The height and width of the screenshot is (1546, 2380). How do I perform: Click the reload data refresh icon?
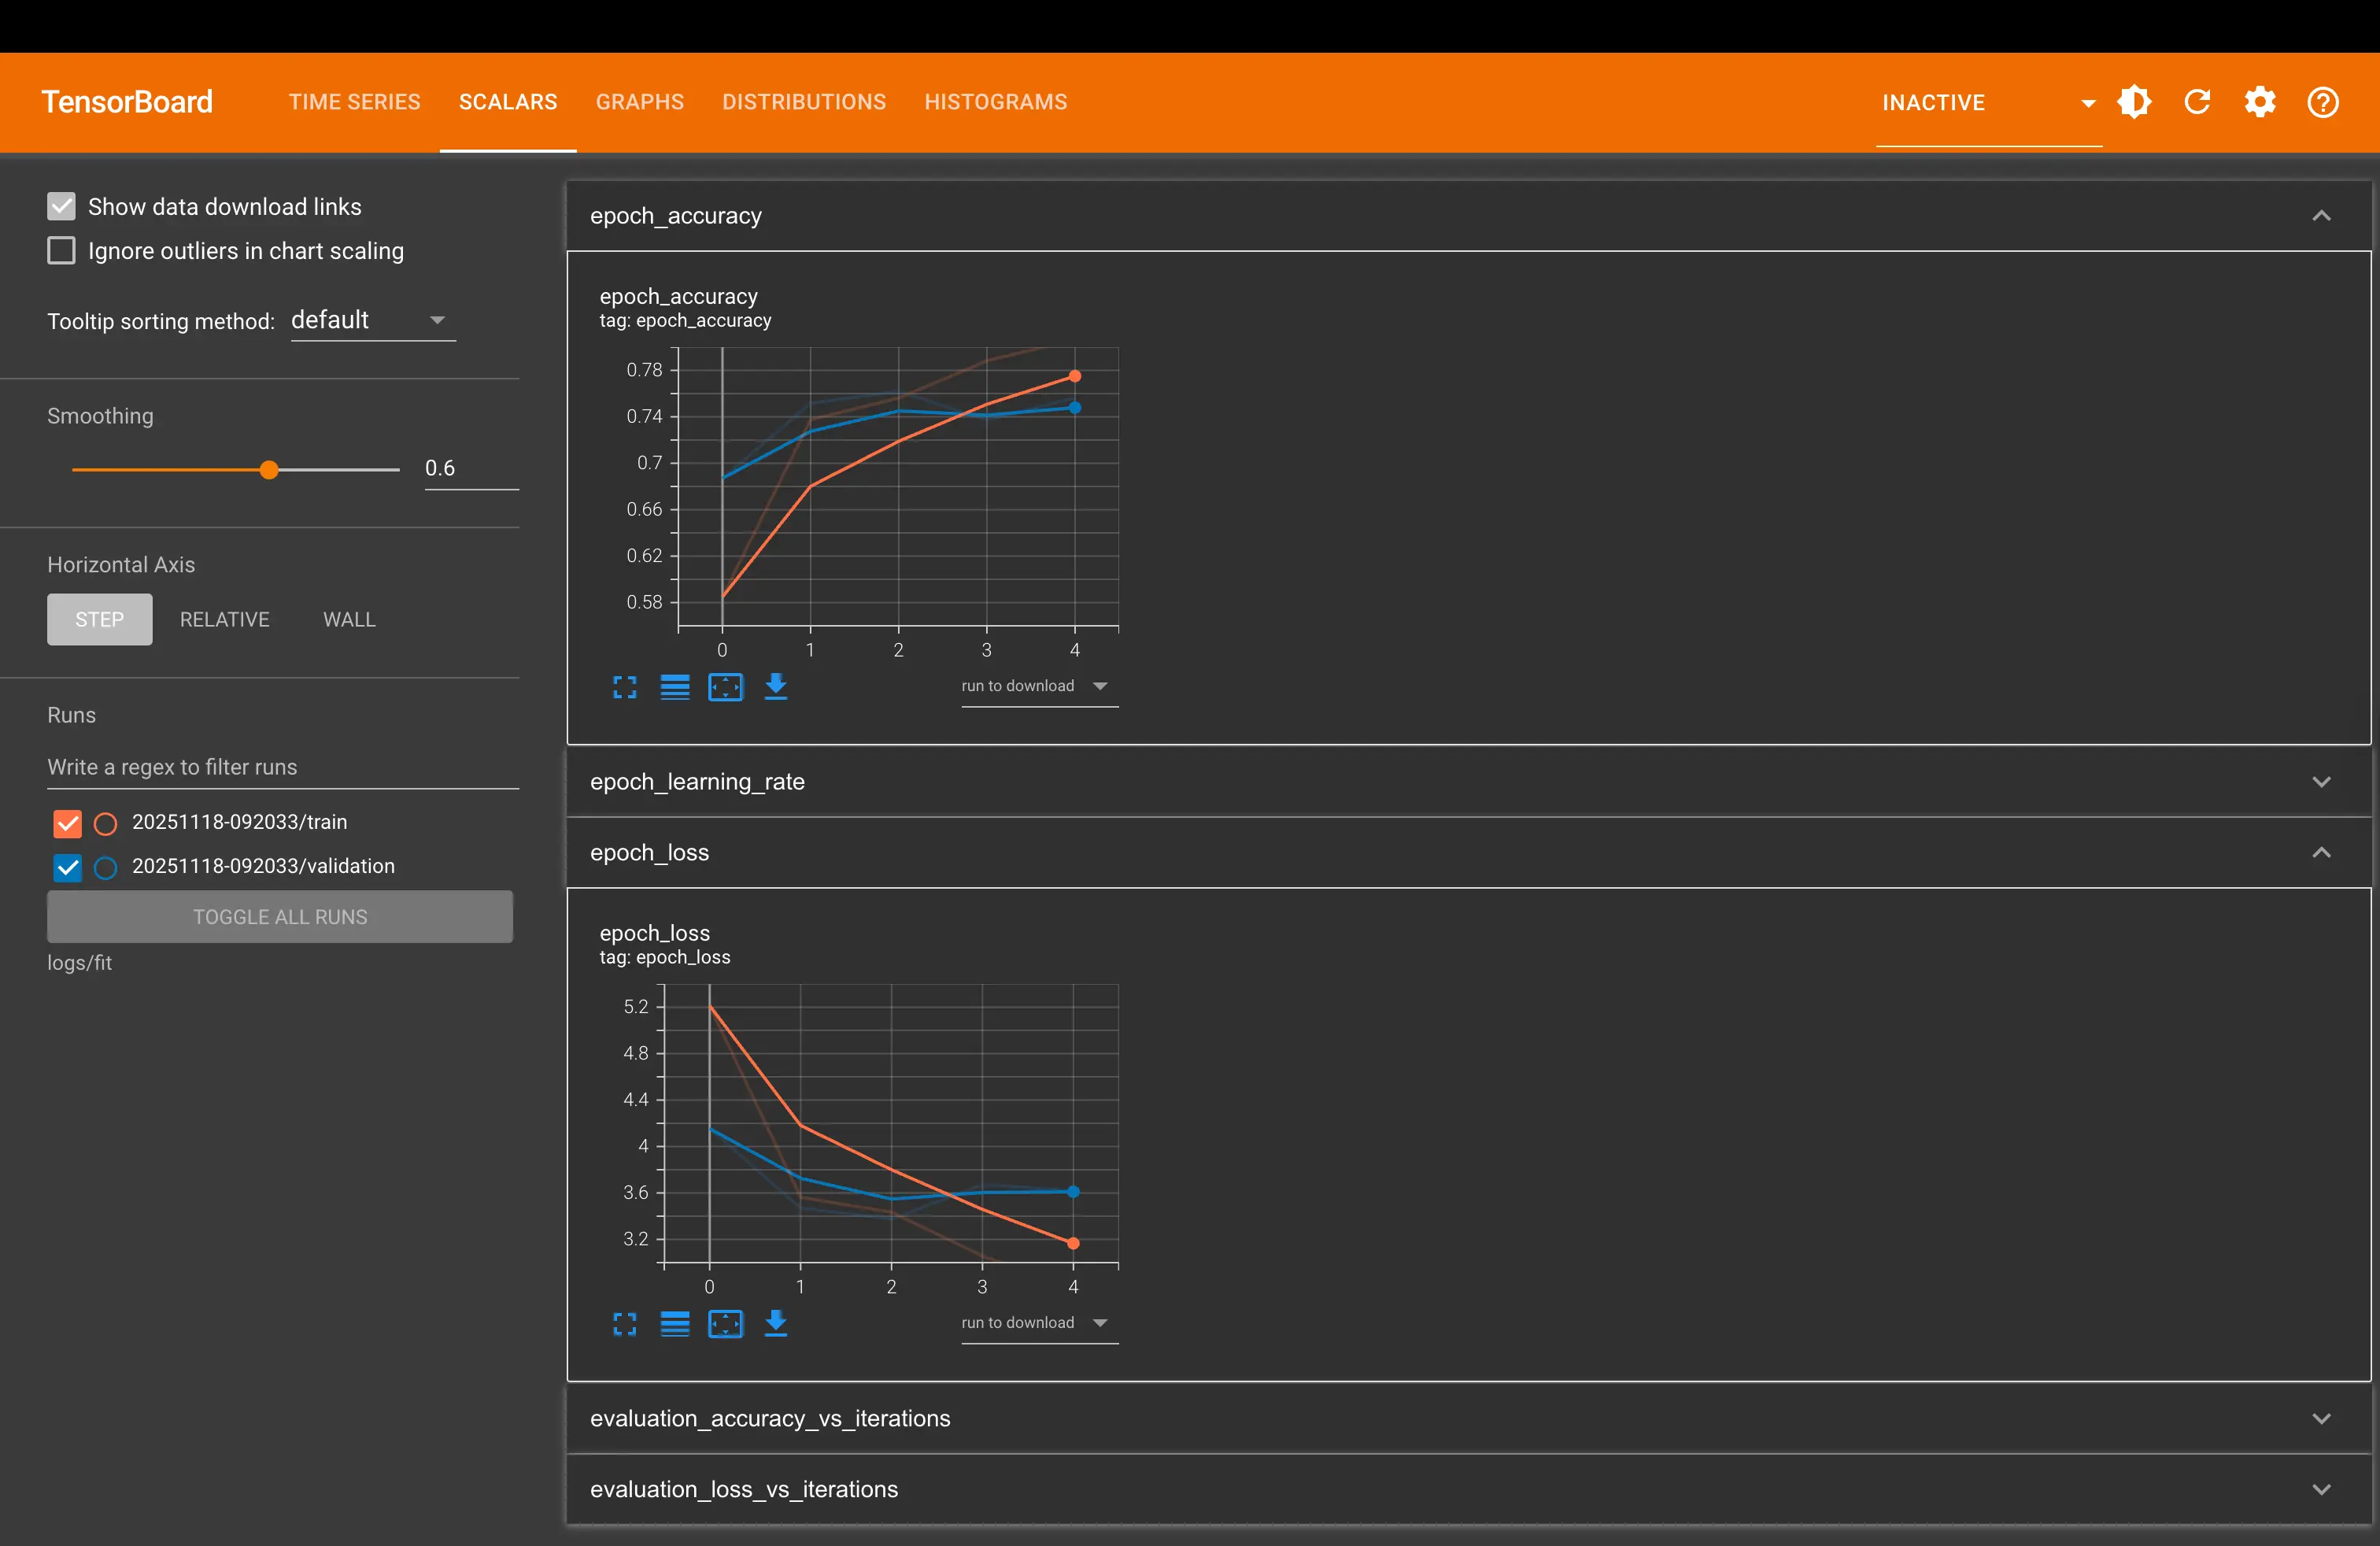2197,102
